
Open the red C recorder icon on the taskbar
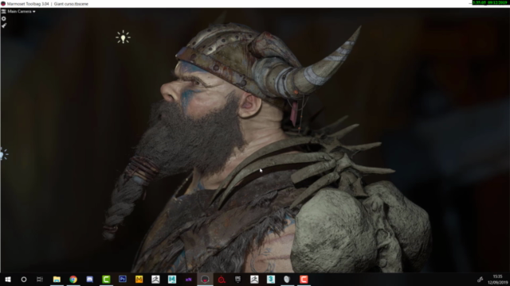coord(304,279)
